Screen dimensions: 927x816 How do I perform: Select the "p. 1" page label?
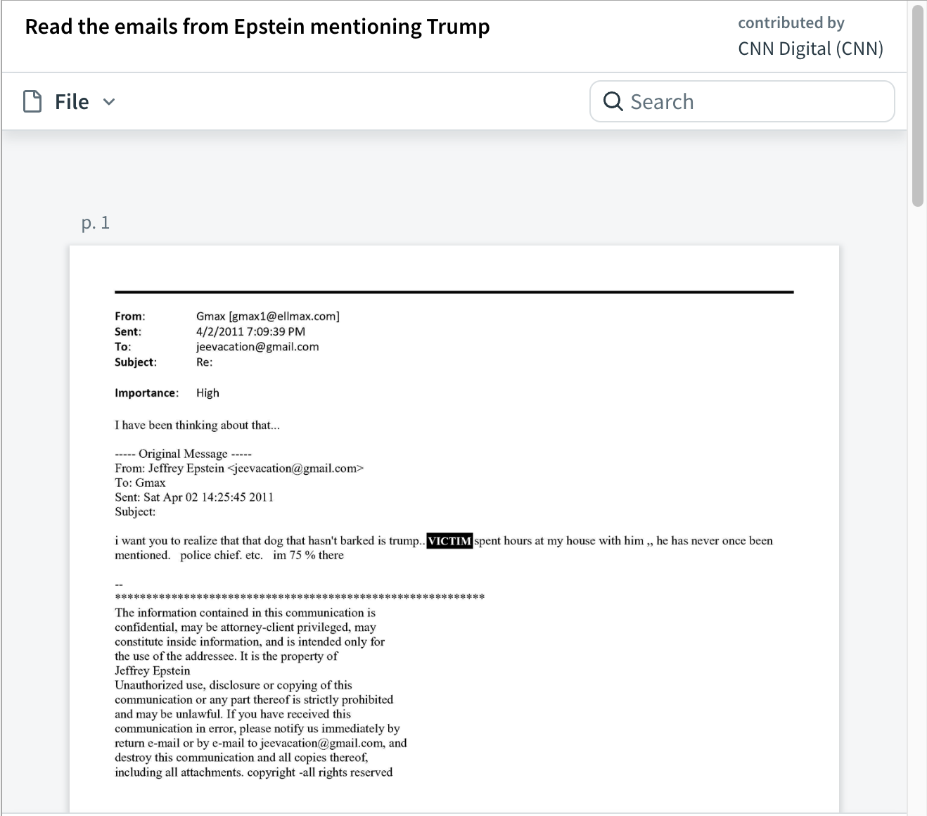(96, 223)
